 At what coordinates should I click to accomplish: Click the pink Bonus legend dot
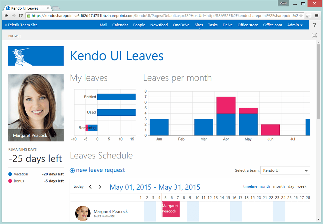[10, 181]
